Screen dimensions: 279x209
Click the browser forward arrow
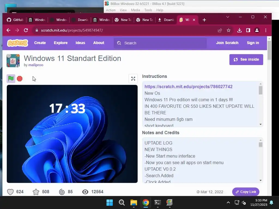[17, 30]
